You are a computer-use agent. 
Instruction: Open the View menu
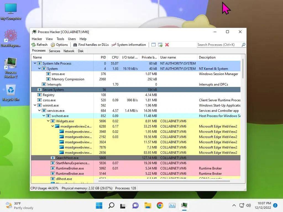tap(49, 39)
